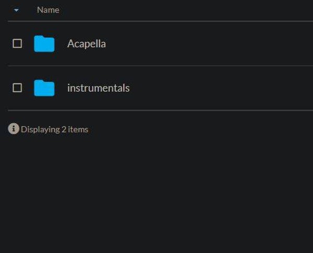The image size is (313, 253).
Task: Open the Acapella folder via its blue icon
Action: (44, 44)
